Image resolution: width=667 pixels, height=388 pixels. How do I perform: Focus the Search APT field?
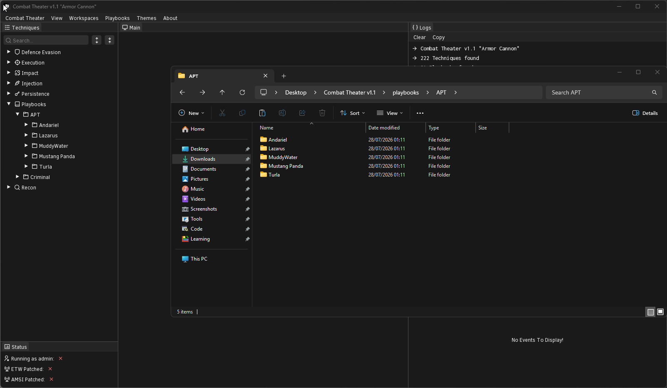point(604,92)
